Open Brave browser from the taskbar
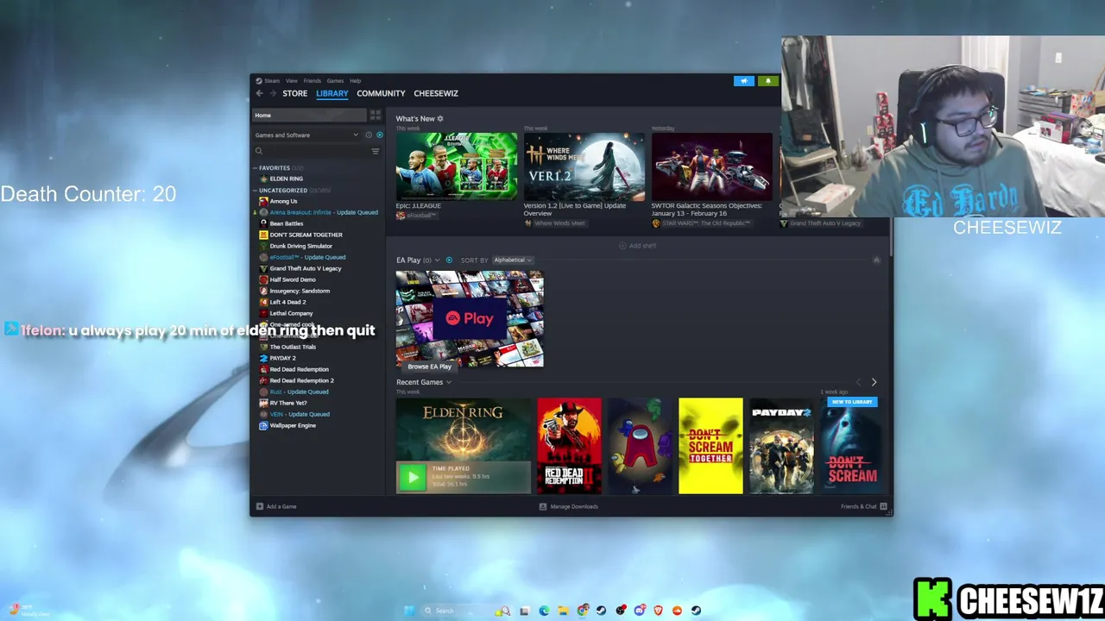The width and height of the screenshot is (1105, 621). [659, 611]
